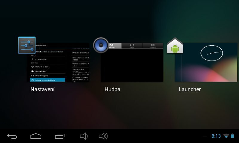239x143 pixels.
Task: Tap the middle tab in Hudba preview
Action: tap(132, 46)
